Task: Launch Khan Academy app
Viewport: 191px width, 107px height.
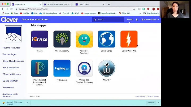Action: 62,39
